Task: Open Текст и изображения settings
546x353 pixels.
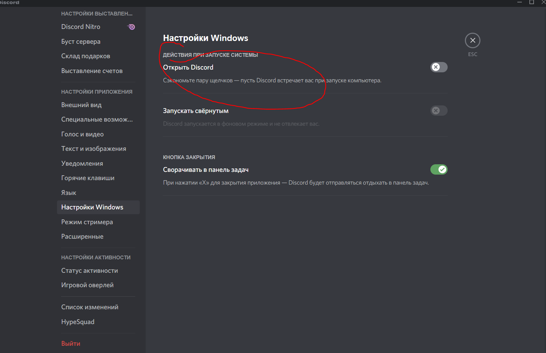Action: (x=98, y=149)
